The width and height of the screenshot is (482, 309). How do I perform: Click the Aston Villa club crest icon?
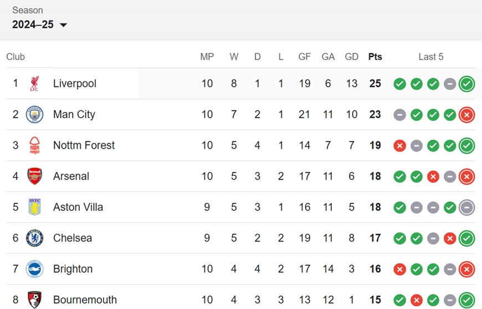point(34,207)
